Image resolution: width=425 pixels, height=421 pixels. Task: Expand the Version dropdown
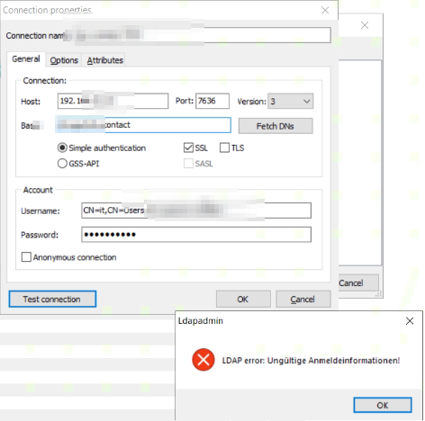click(x=290, y=101)
